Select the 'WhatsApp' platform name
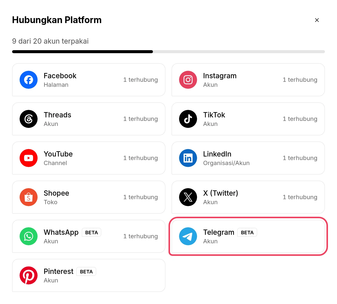Viewport: 337px width, 304px height. tap(61, 232)
